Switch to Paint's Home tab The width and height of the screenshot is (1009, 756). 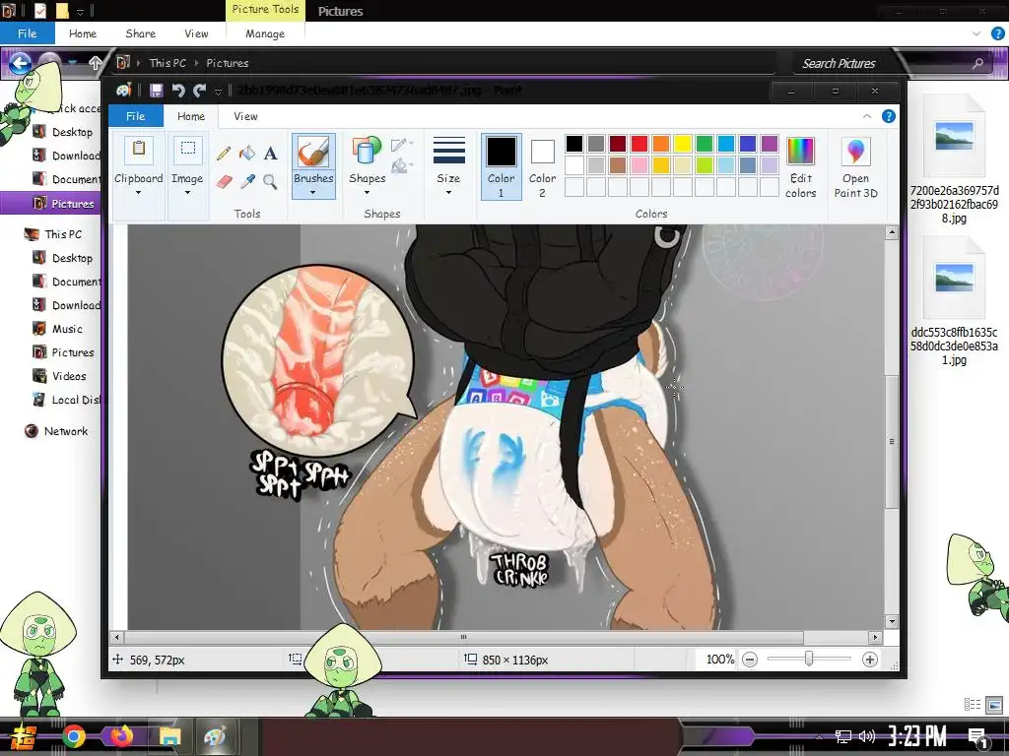click(x=190, y=116)
